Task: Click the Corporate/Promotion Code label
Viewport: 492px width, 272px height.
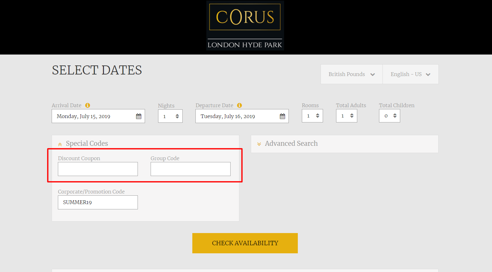Action: pyautogui.click(x=91, y=192)
